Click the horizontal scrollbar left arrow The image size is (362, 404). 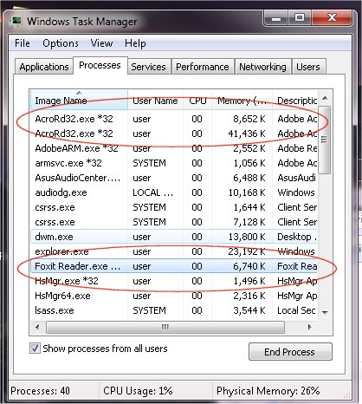point(37,327)
